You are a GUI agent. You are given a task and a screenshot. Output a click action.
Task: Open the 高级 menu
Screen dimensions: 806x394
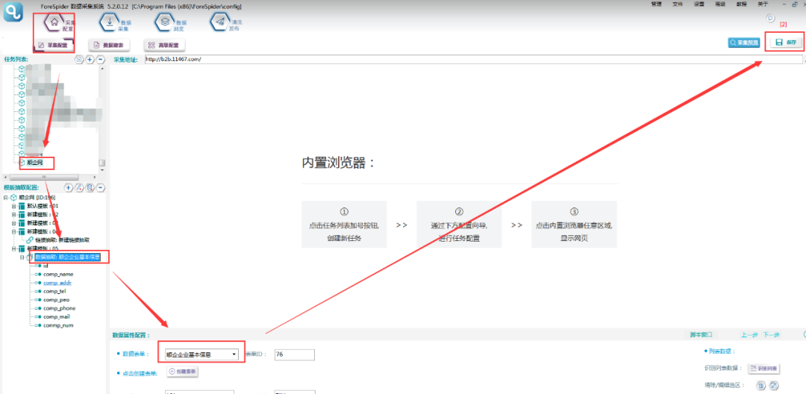[720, 4]
